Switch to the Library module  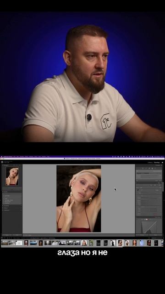click(x=150, y=163)
